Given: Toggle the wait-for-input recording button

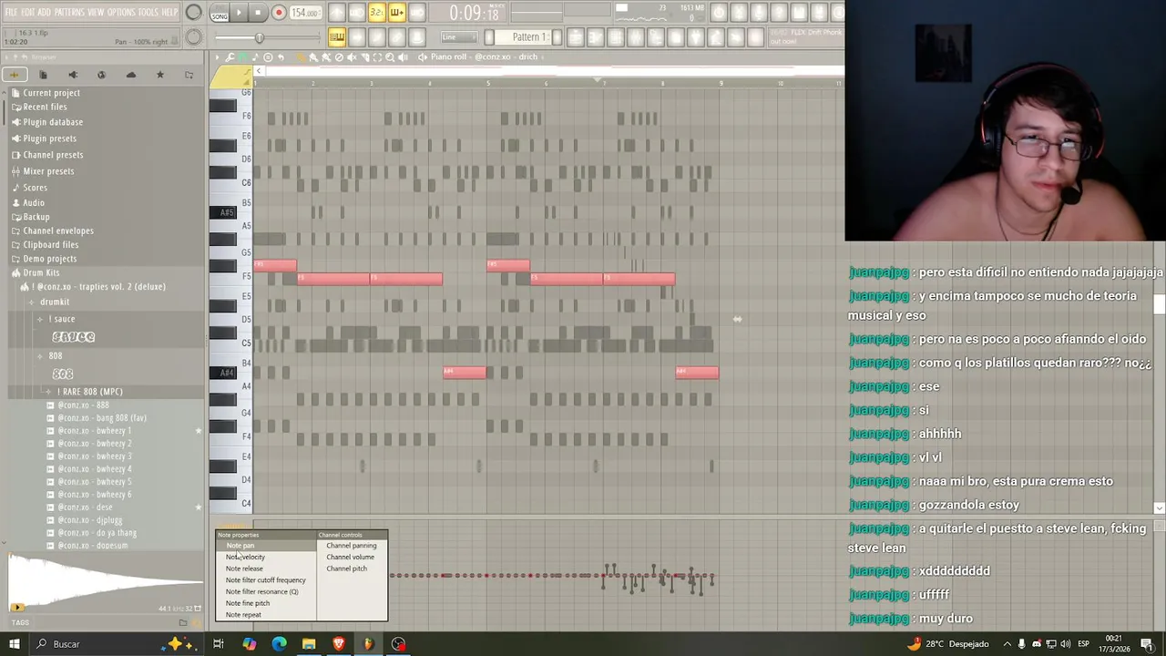Looking at the screenshot, I should [357, 13].
